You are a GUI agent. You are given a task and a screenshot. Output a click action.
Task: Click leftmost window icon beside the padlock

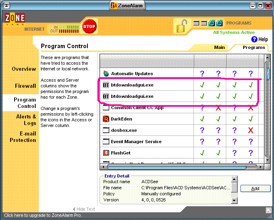(x=196, y=23)
